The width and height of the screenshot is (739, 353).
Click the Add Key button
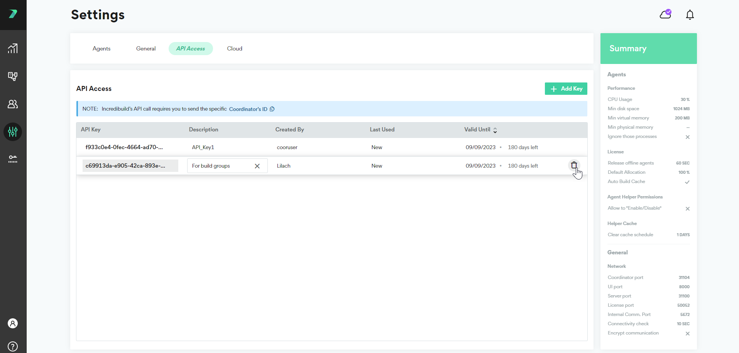click(566, 89)
